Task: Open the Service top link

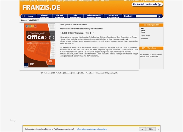Action: [x=51, y=1]
